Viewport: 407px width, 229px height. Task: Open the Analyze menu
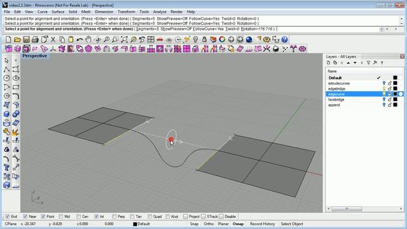click(160, 11)
